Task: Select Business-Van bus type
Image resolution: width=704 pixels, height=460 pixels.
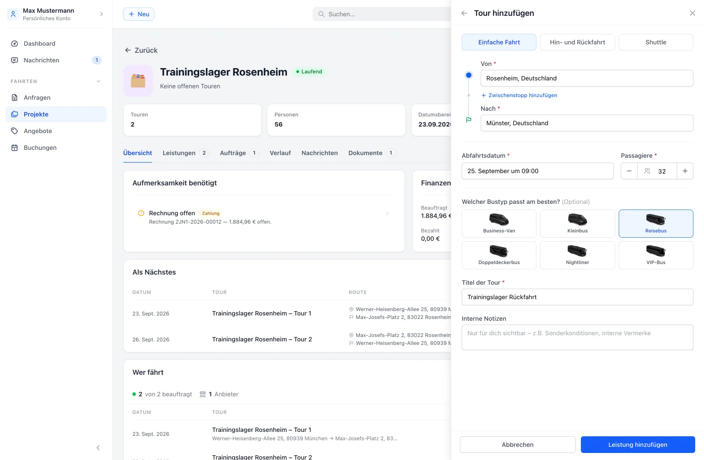Action: click(499, 224)
